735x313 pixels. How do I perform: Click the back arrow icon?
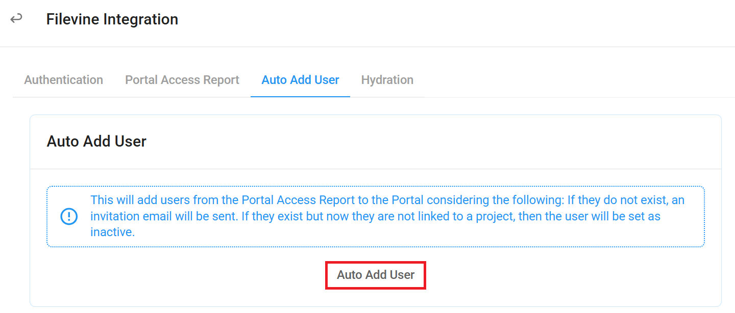coord(16,19)
